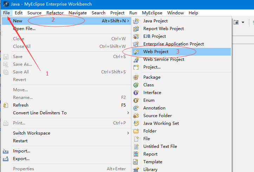Click the Report icon

point(136,154)
